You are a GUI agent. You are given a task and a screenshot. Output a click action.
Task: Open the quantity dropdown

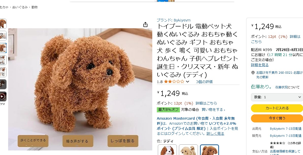tap(277, 97)
